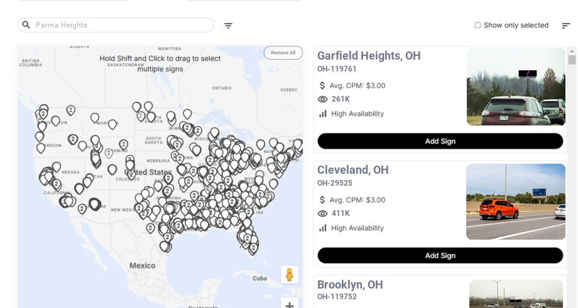Add the Cleveland OH-29525 sign
The image size is (578, 308).
point(440,255)
